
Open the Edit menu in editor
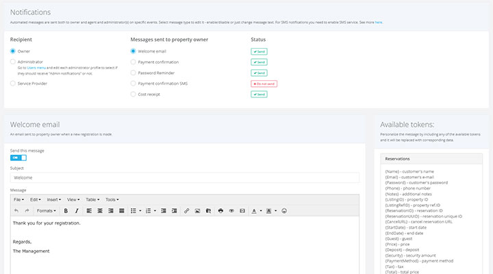tap(35, 200)
